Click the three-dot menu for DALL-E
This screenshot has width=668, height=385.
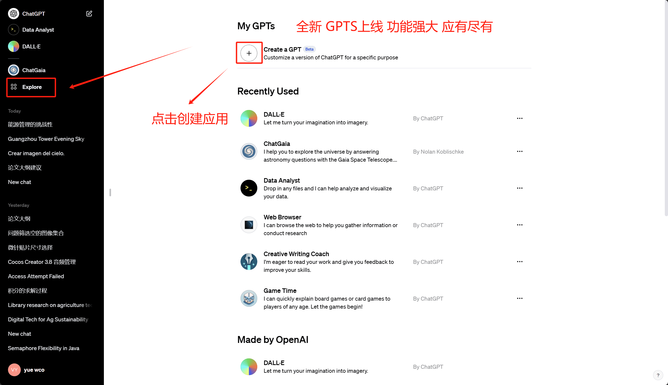tap(519, 118)
